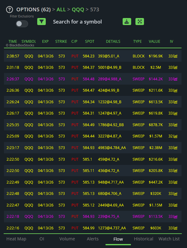Click BLOCK type in 2:31:18 row
The width and height of the screenshot is (187, 248).
(138, 67)
